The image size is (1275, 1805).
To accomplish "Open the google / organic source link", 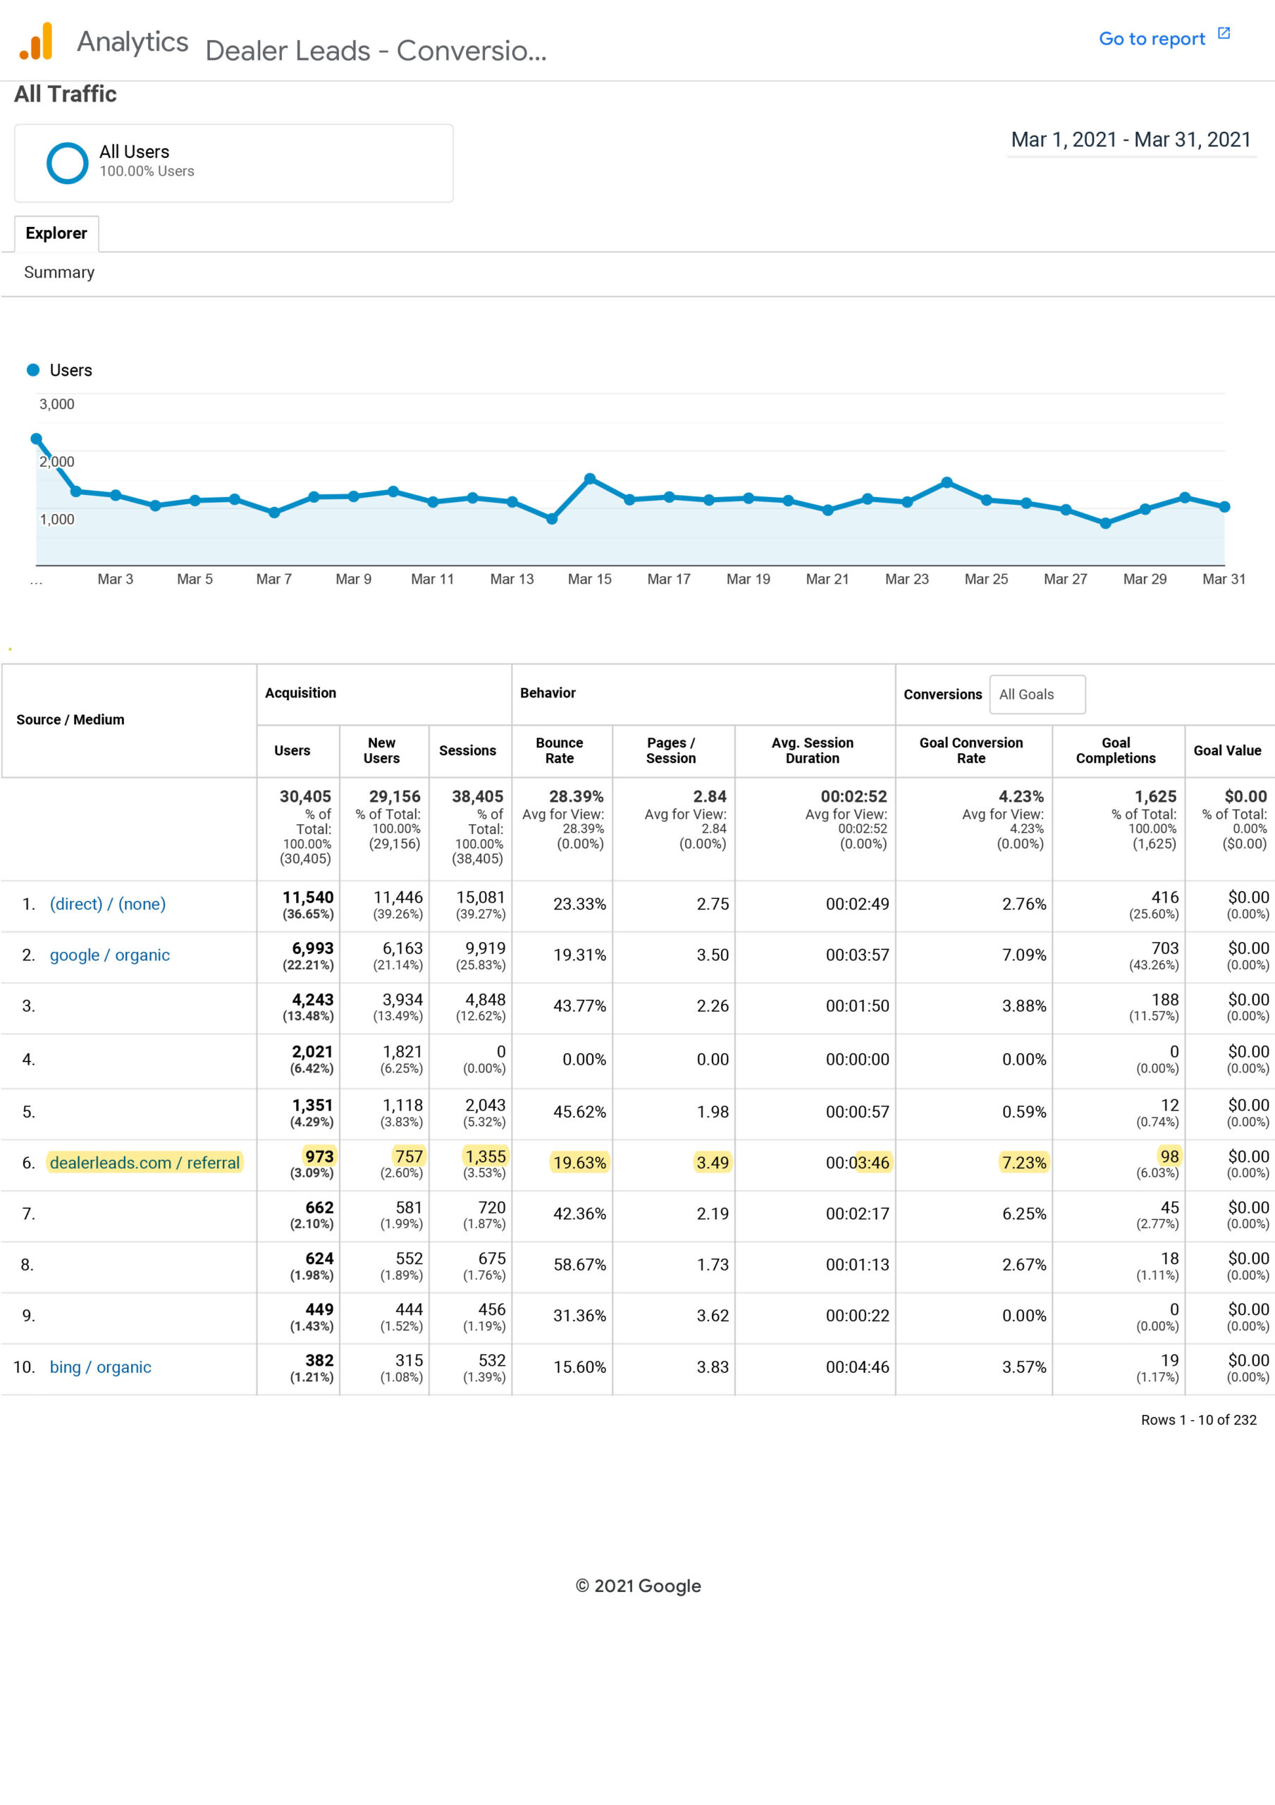I will pyautogui.click(x=109, y=955).
